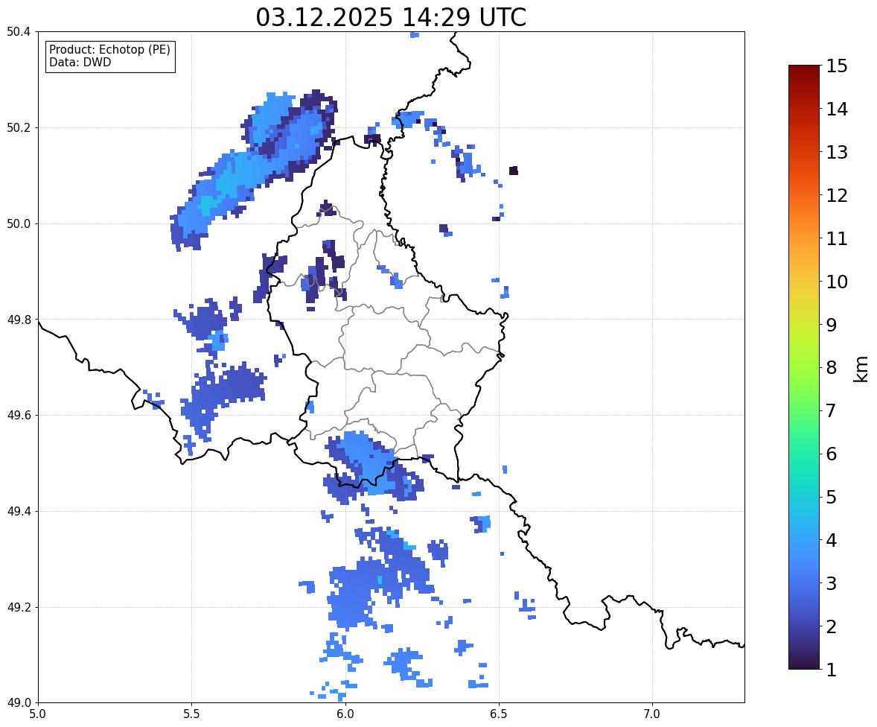The width and height of the screenshot is (877, 727).
Task: Click the 'Product: Echotop (PE)' legend text
Action: [x=109, y=50]
